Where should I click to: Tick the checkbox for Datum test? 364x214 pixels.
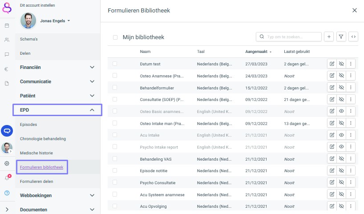point(115,64)
